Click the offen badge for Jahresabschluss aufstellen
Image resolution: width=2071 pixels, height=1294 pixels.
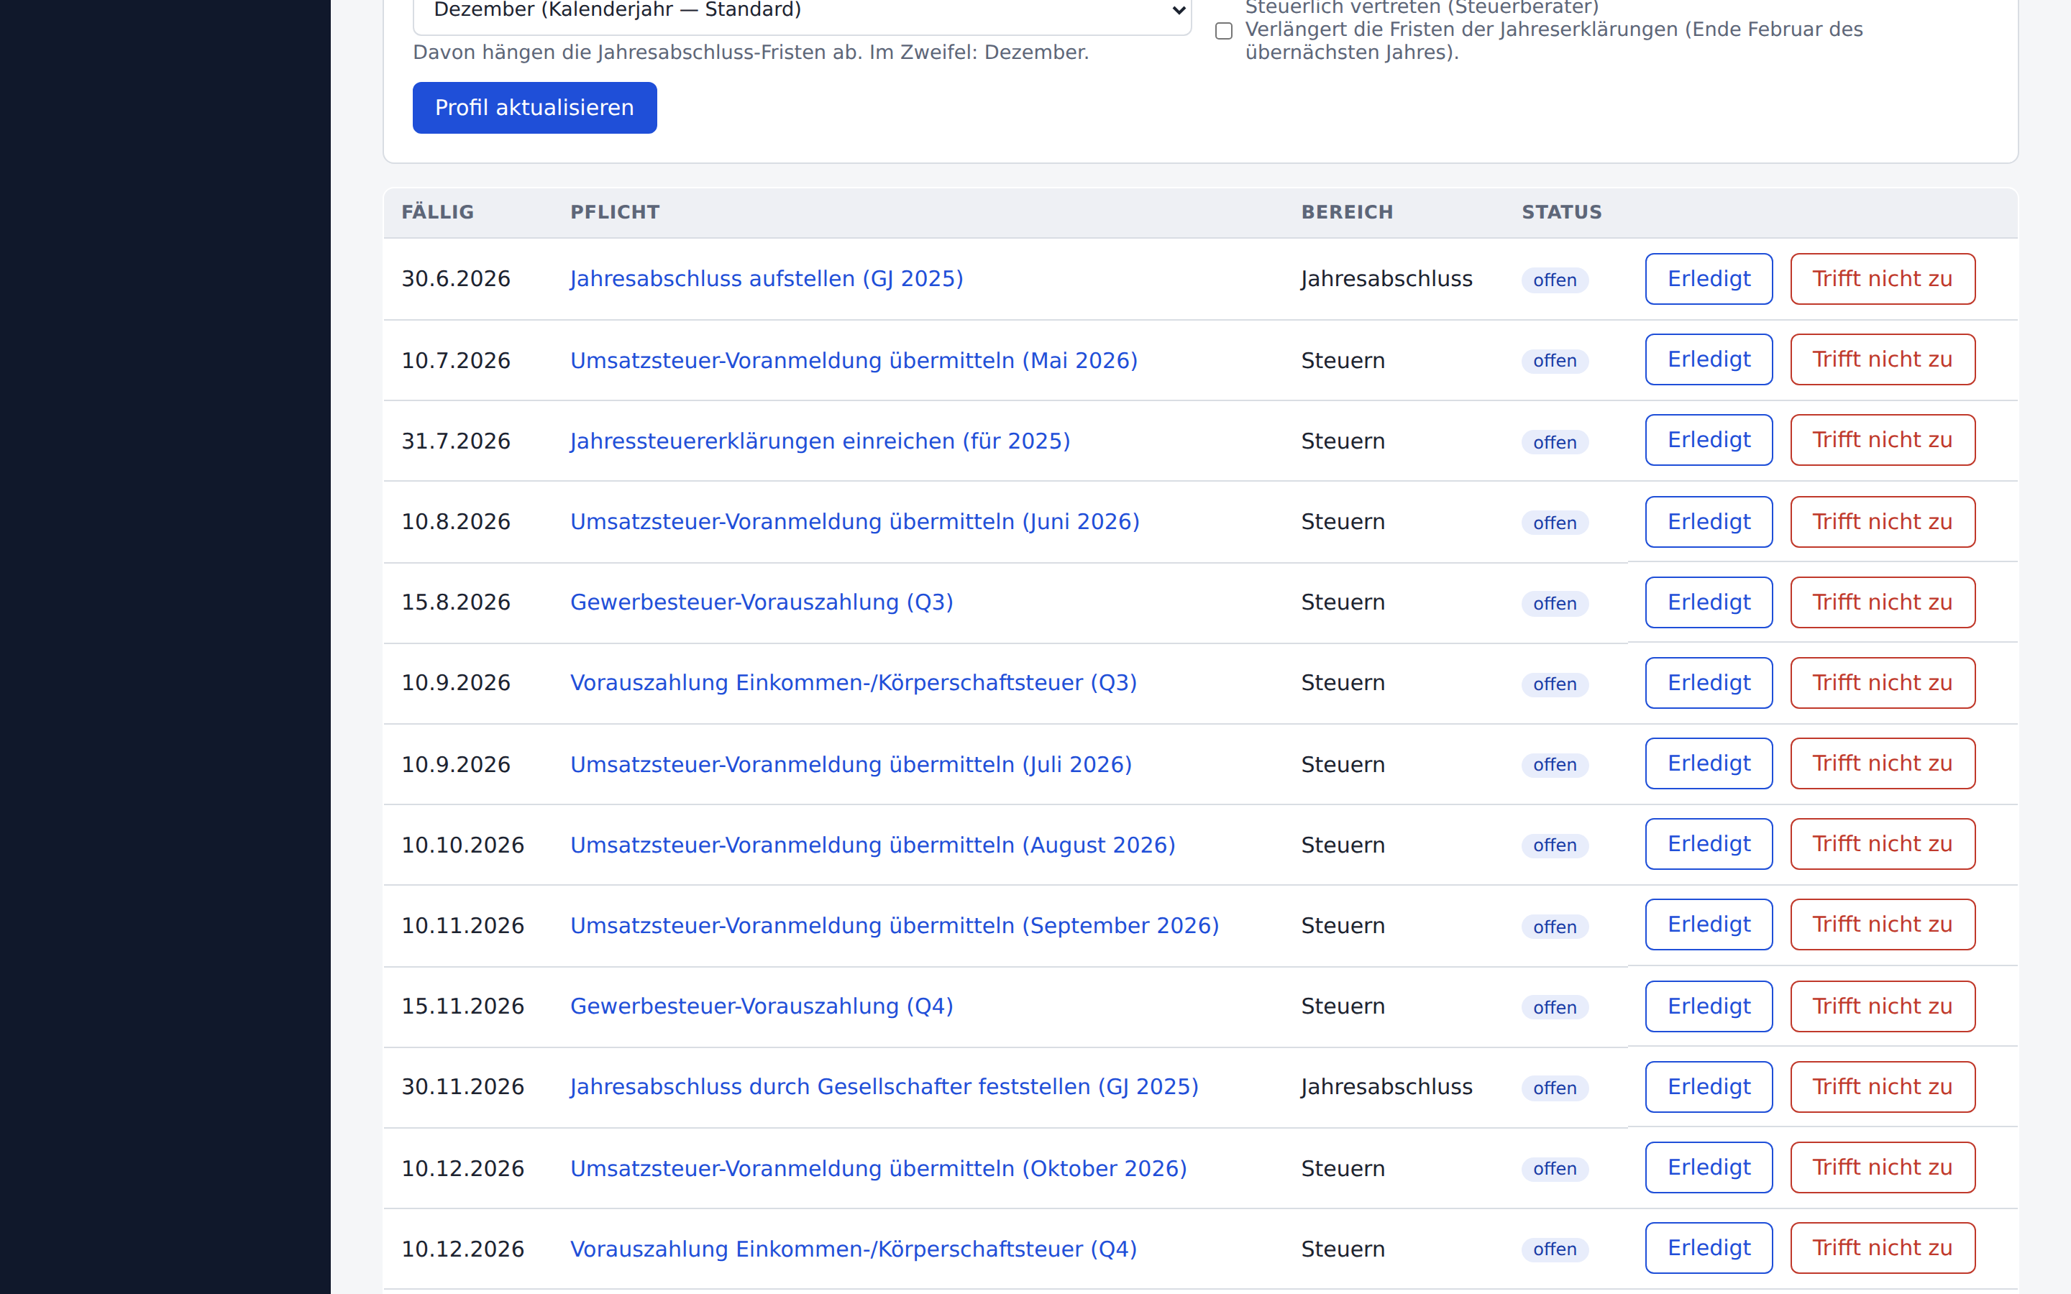[1554, 280]
